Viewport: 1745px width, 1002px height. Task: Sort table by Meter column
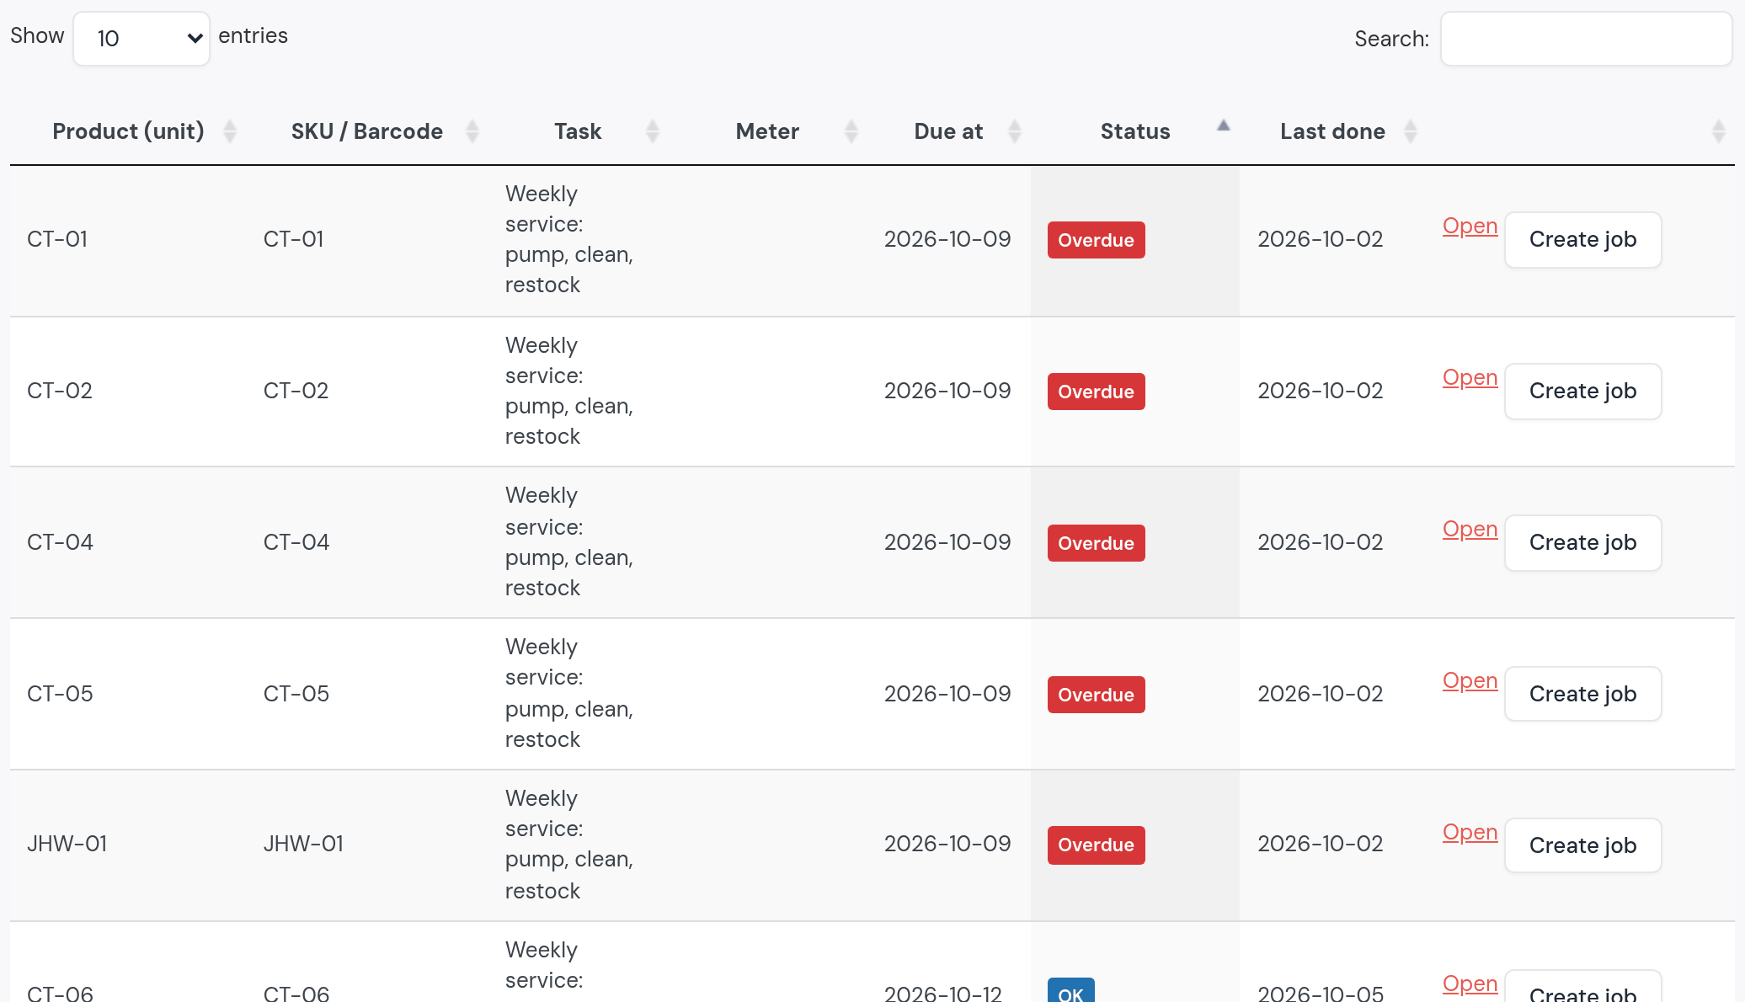tap(767, 131)
